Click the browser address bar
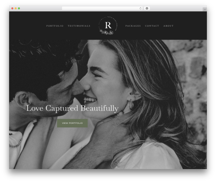 (x=102, y=8)
